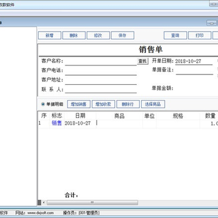Click the blue 销售 cell in row 1
Viewport: 218px width, 218px height.
click(57, 123)
